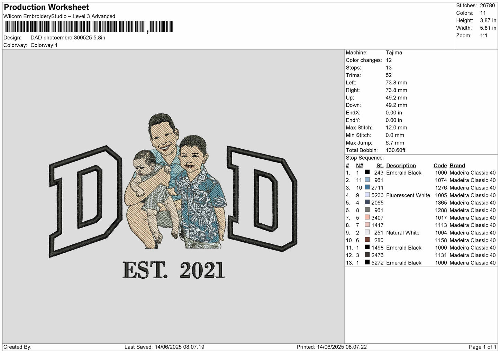Image resolution: width=500 pixels, height=353 pixels.
Task: Select stitch count '1417' in row 8
Action: tap(377, 225)
